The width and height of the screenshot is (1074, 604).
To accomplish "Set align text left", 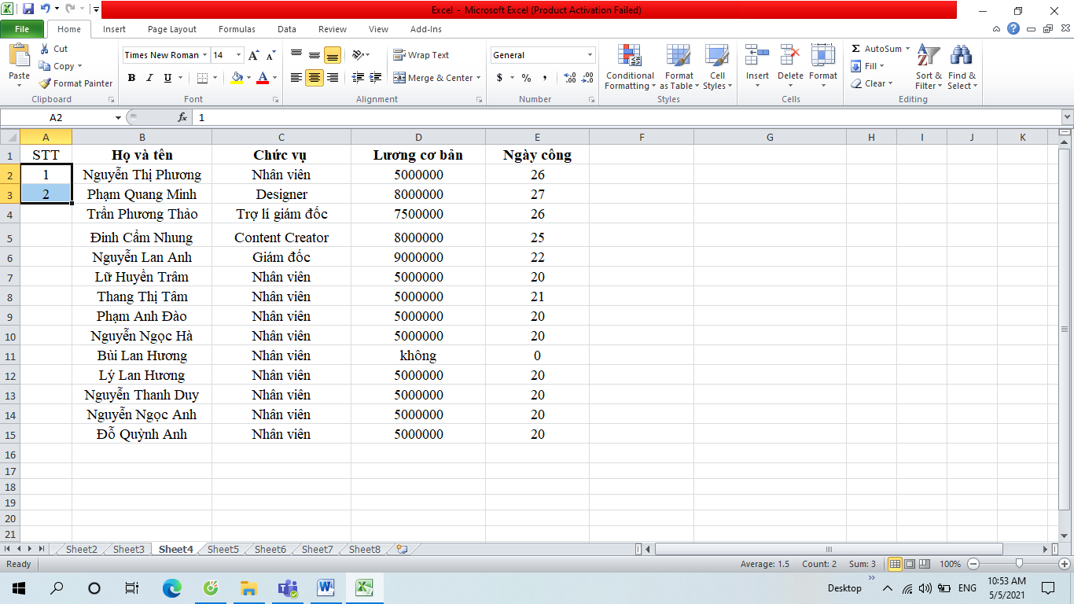I will [296, 78].
